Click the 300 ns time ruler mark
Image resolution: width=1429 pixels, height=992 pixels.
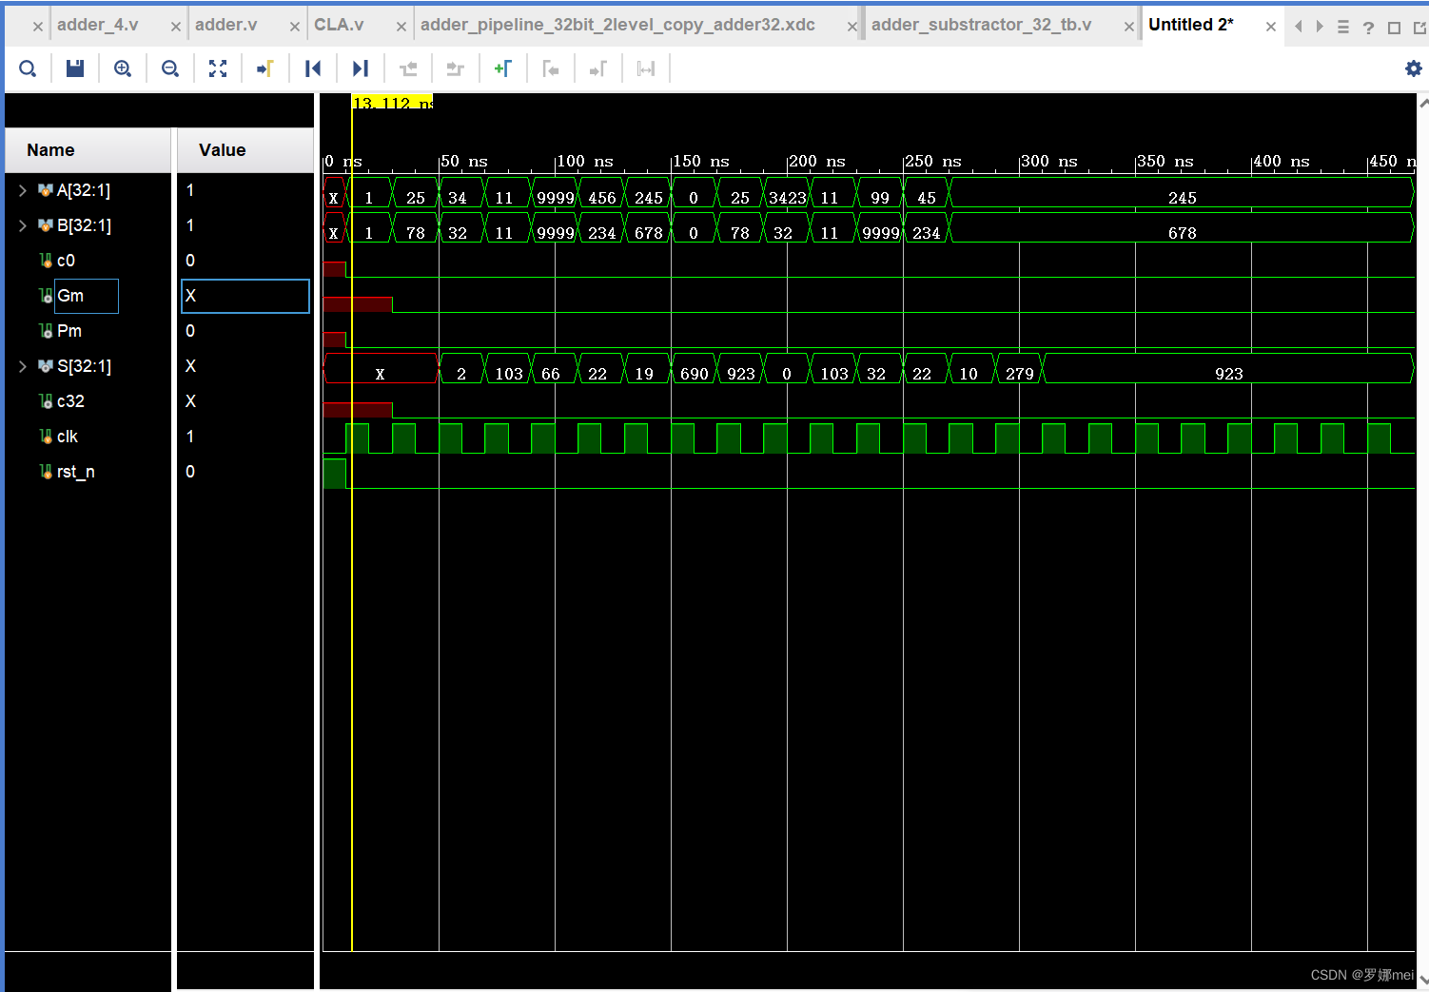pos(1048,162)
